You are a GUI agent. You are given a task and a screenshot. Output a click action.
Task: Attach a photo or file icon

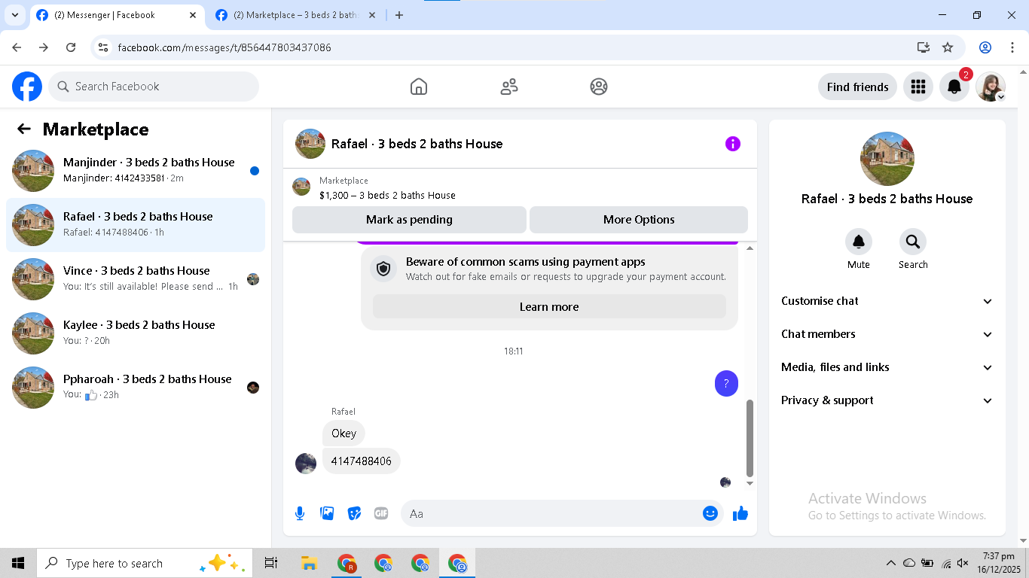click(x=327, y=513)
